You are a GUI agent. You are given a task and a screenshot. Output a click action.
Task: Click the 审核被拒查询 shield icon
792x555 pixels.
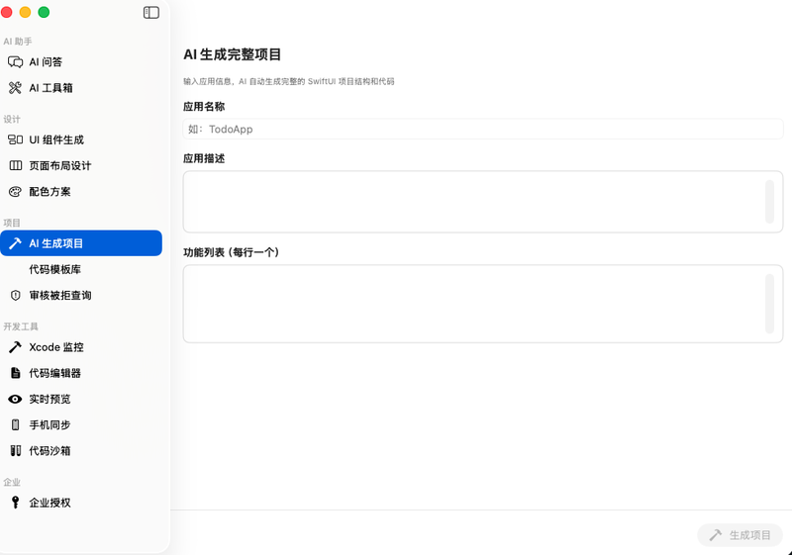pos(16,295)
